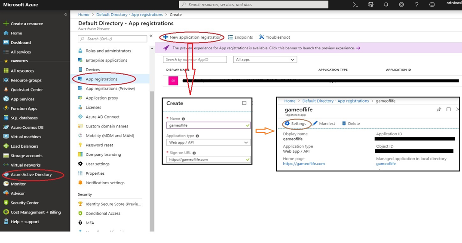The width and height of the screenshot is (462, 243).
Task: Focus the Search (Ctrl+/) blade menu box
Action: coord(113,39)
